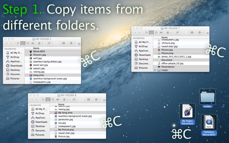Image resolution: width=229 pixels, height=143 pixels.
Task: Switch MY FOLDER 7 window to Cover Flow view
Action: tap(161, 33)
